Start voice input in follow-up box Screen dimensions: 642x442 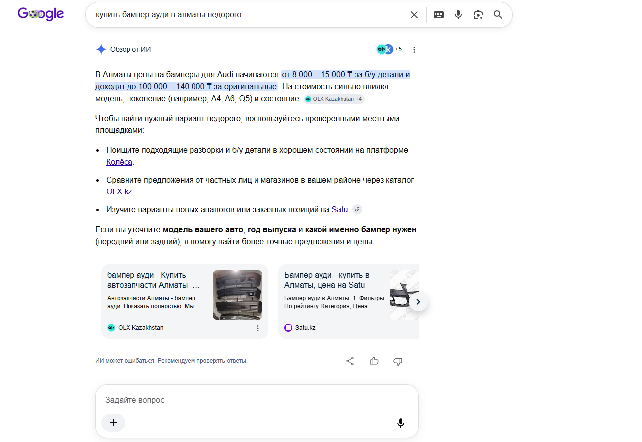pos(401,423)
